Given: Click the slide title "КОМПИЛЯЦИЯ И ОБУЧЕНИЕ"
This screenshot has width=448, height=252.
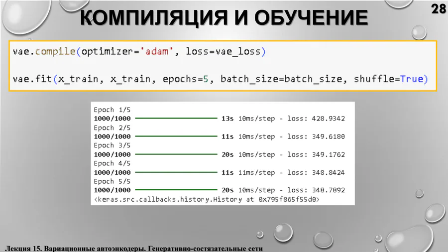Looking at the screenshot, I should point(224,19).
